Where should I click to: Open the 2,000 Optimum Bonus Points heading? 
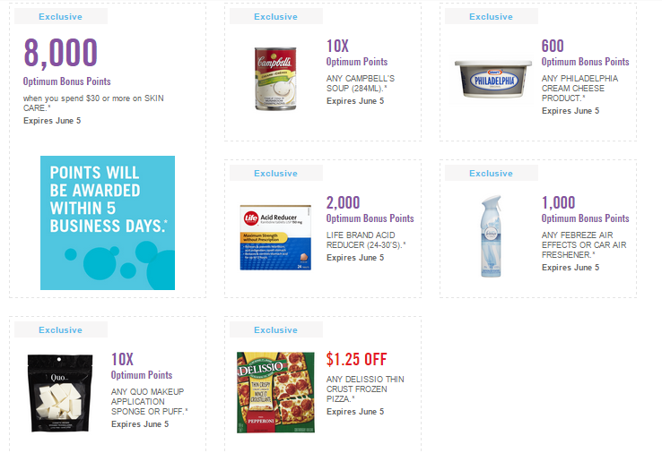tap(370, 209)
